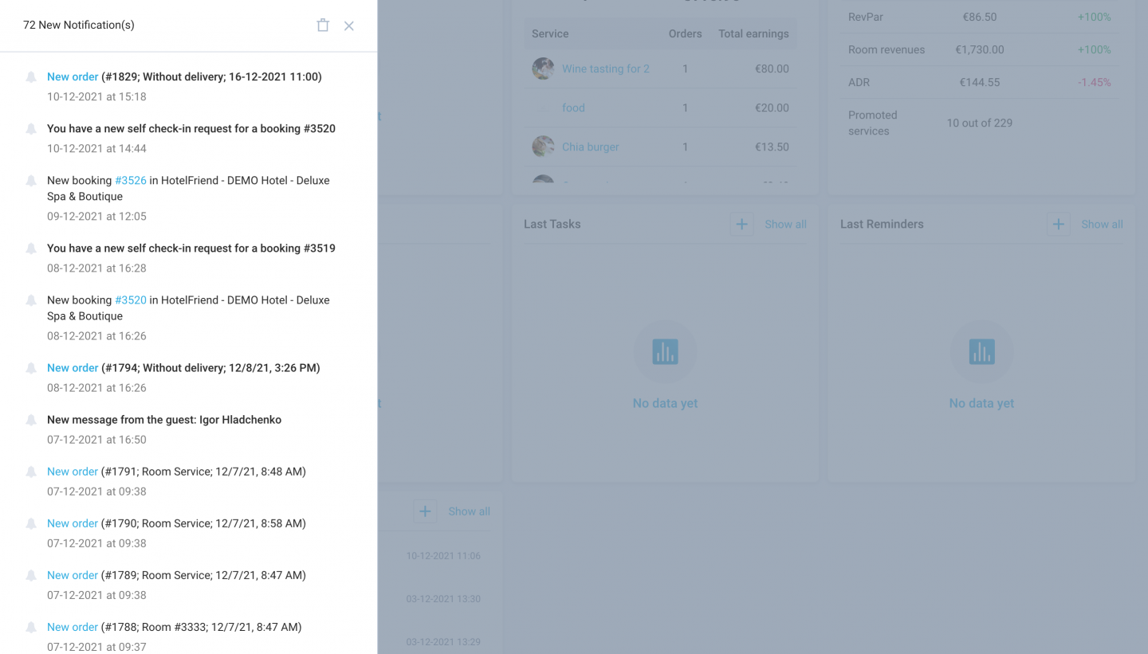
Task: Click the 72 New Notification(s) header
Action: (x=79, y=25)
